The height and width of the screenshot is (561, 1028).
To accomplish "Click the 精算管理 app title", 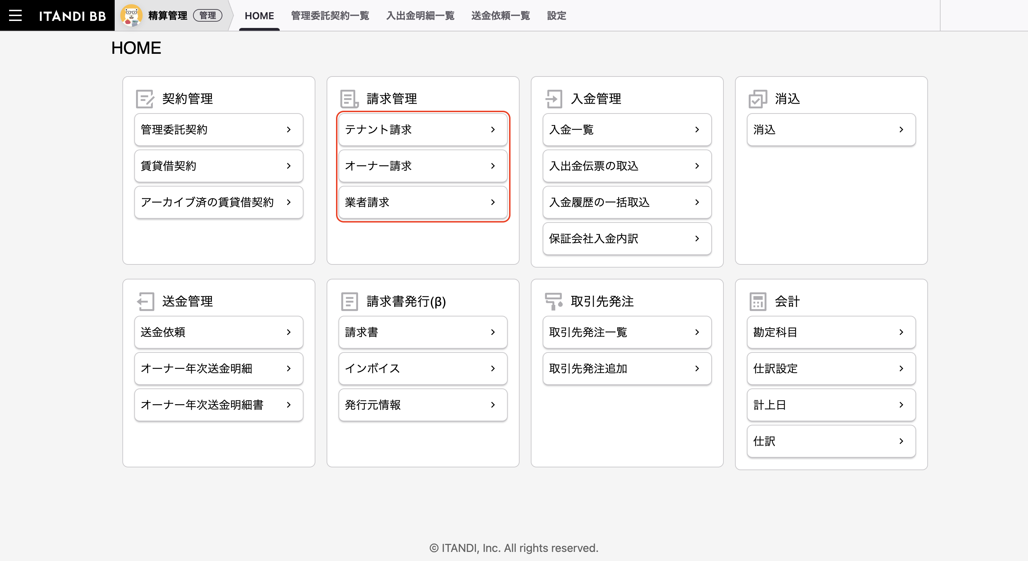I will [x=167, y=16].
